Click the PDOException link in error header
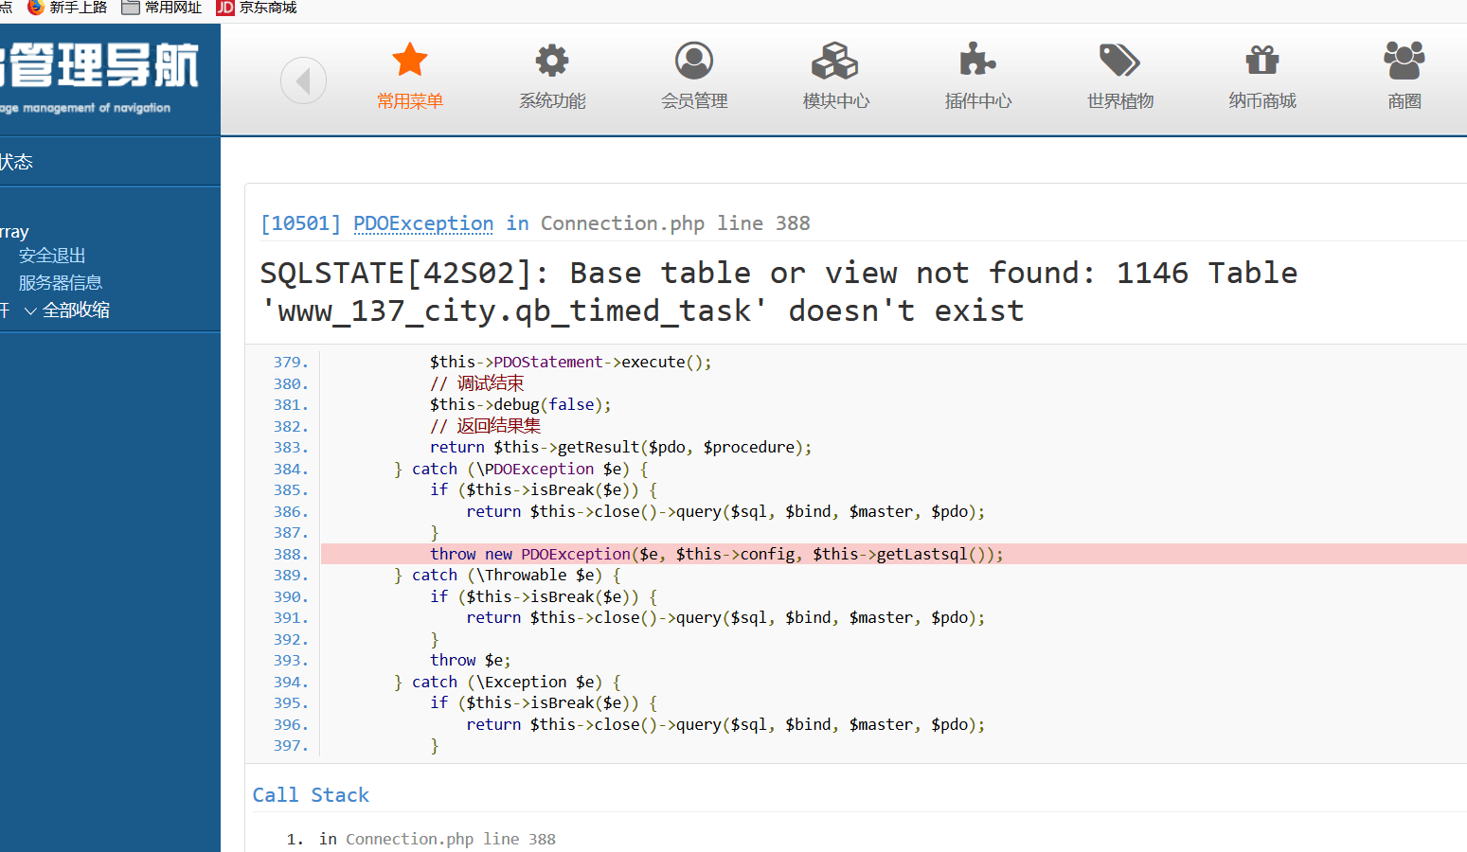Screen dimensions: 1467x852 [423, 223]
